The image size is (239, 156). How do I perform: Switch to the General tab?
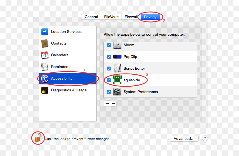click(x=91, y=17)
